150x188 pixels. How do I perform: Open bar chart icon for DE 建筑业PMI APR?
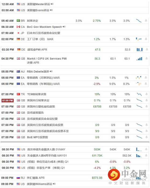[140, 49]
